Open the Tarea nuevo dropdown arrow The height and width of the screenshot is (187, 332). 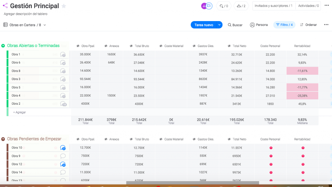click(219, 25)
